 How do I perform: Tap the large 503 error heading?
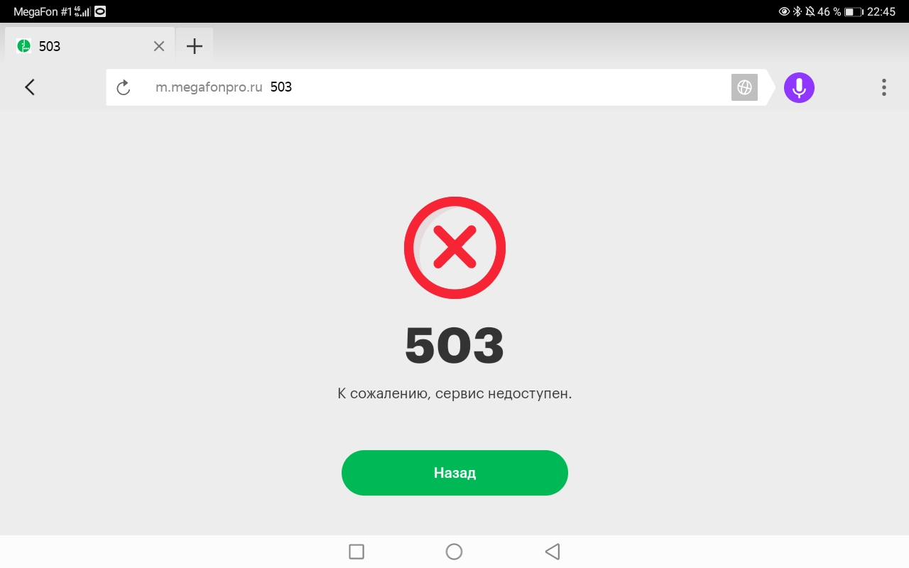coord(454,346)
